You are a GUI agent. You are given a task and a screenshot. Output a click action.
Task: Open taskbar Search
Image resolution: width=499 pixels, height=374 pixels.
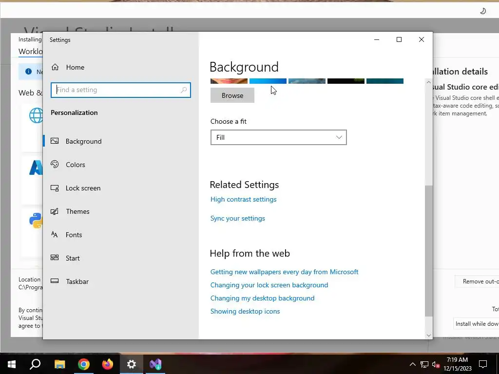point(35,364)
